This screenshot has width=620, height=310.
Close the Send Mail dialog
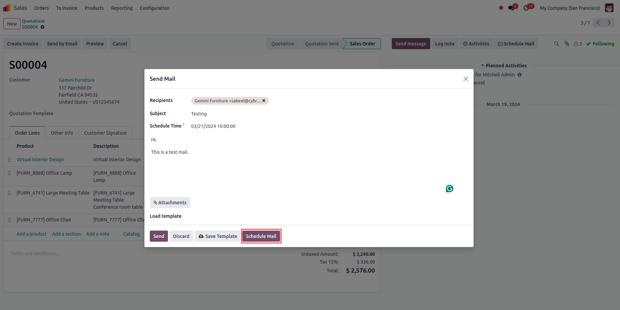click(466, 79)
